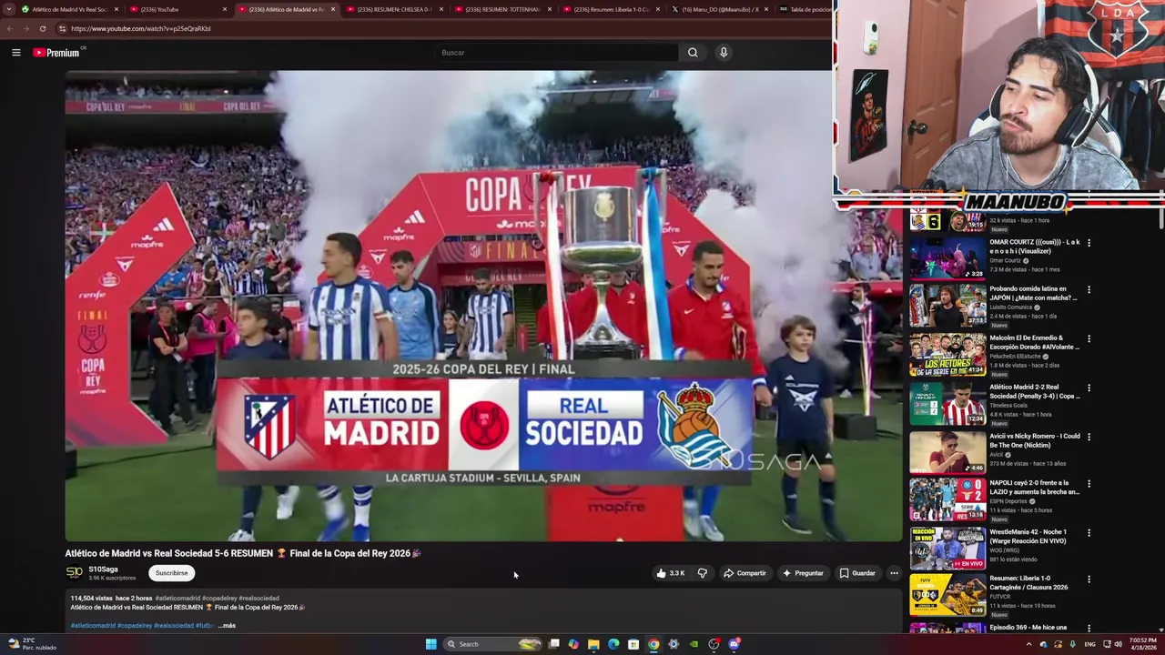Open Atlético Madrid 2-2 video options
Viewport: 1165px width, 655px height.
(x=1089, y=388)
